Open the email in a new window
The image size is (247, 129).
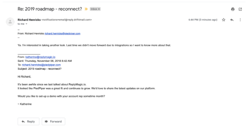tap(240, 9)
